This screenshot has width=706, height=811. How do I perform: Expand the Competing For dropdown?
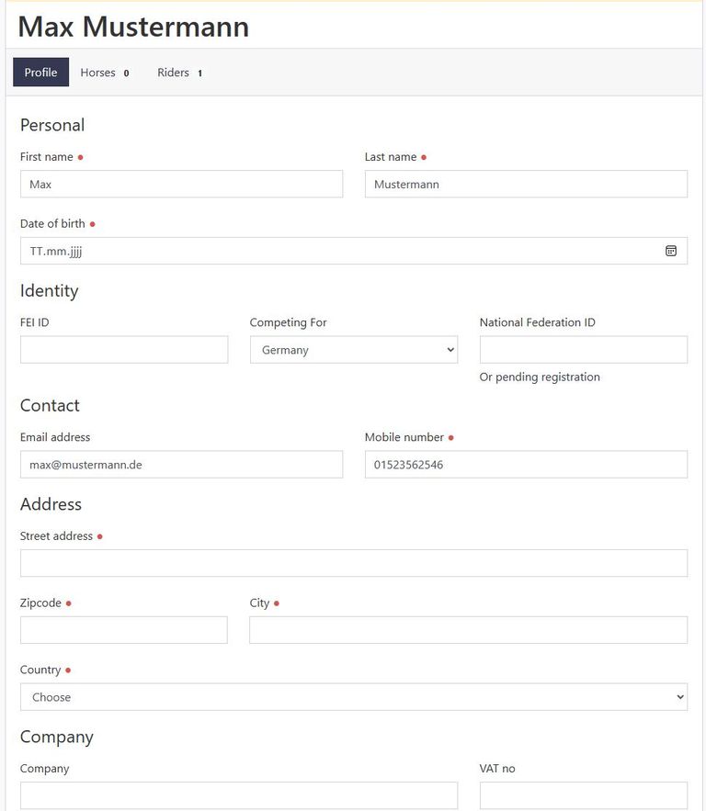pos(354,350)
